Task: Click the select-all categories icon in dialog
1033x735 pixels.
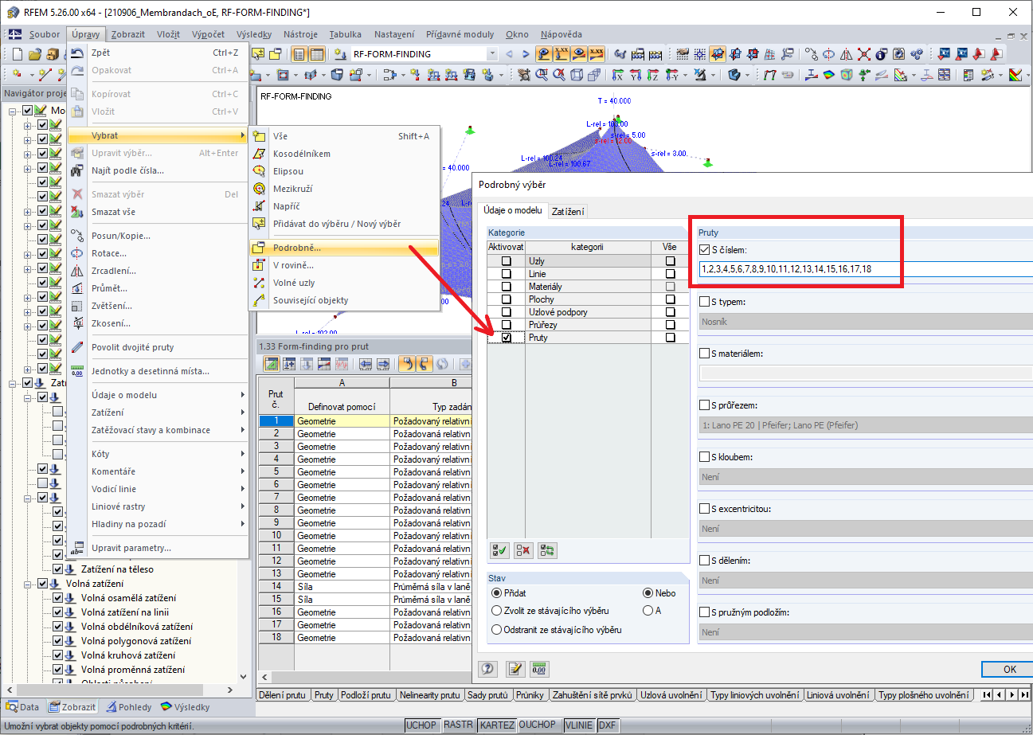Action: point(501,549)
